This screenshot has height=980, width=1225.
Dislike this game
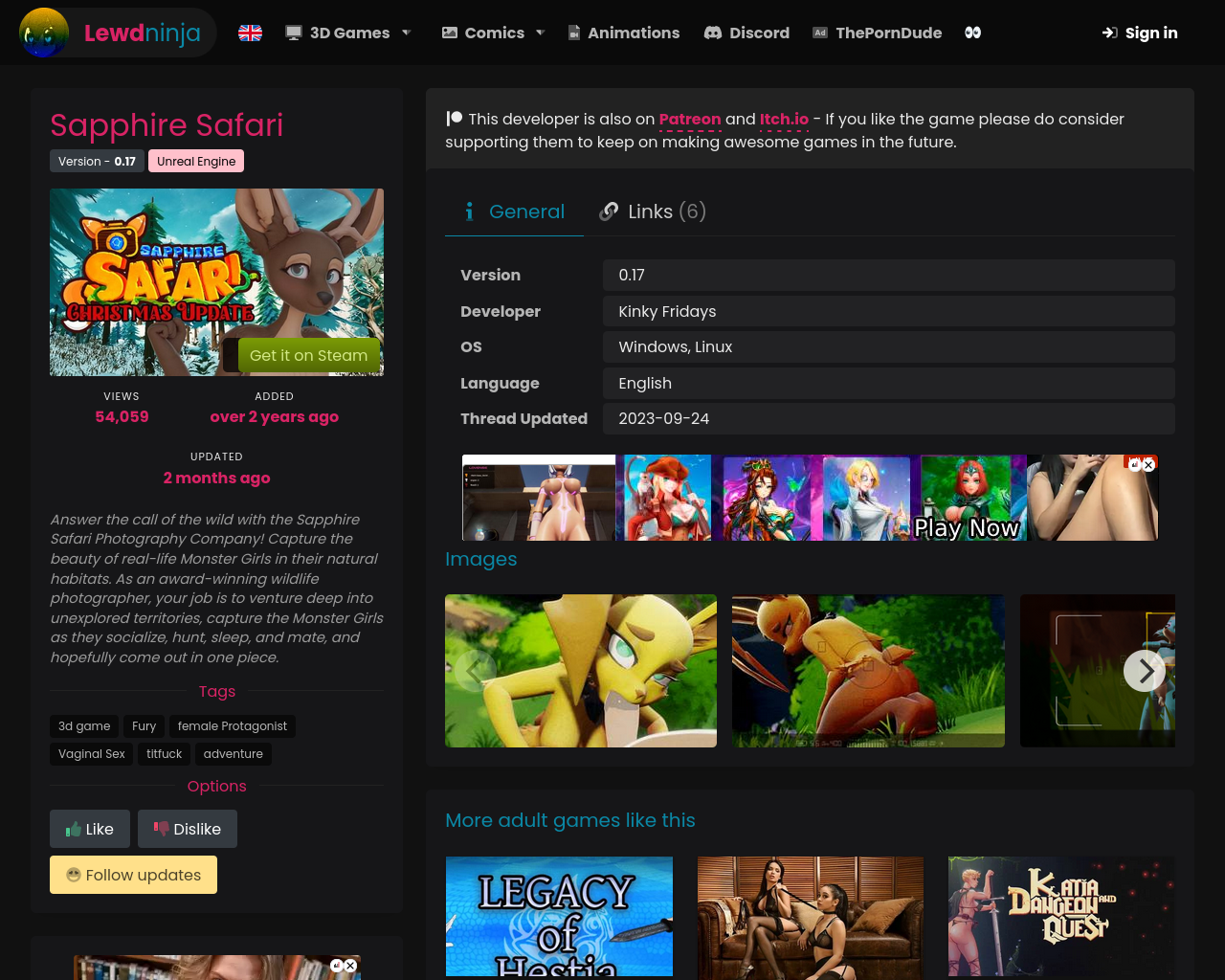[x=188, y=829]
